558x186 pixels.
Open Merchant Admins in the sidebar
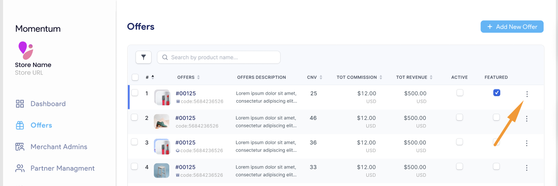59,147
